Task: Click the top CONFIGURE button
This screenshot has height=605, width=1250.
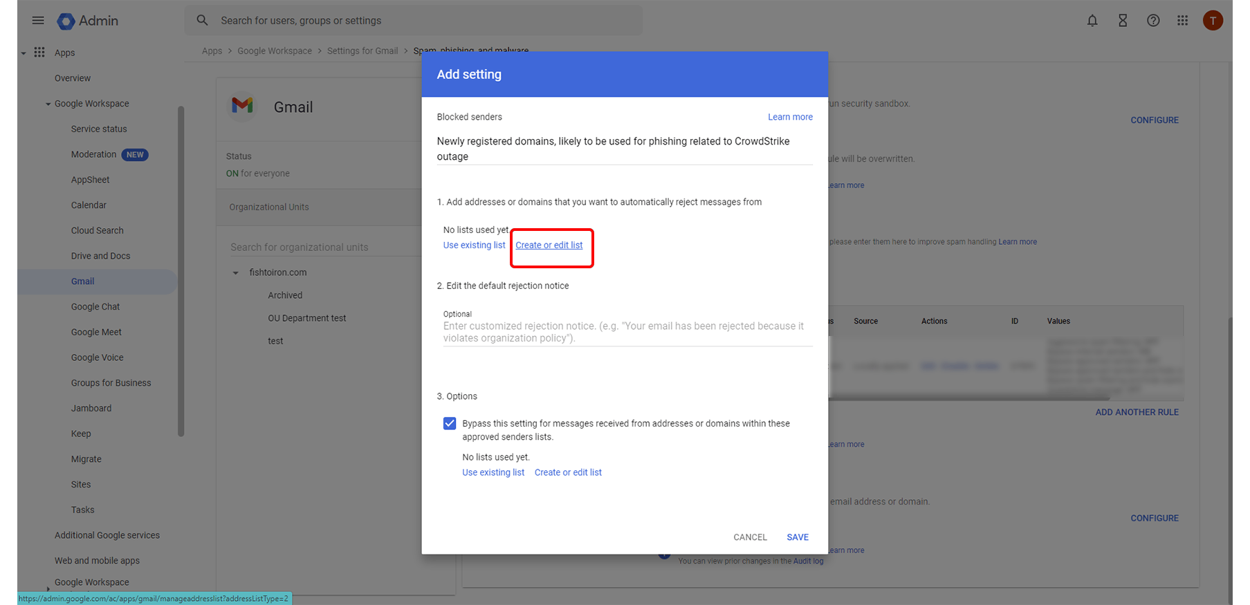Action: (1155, 120)
